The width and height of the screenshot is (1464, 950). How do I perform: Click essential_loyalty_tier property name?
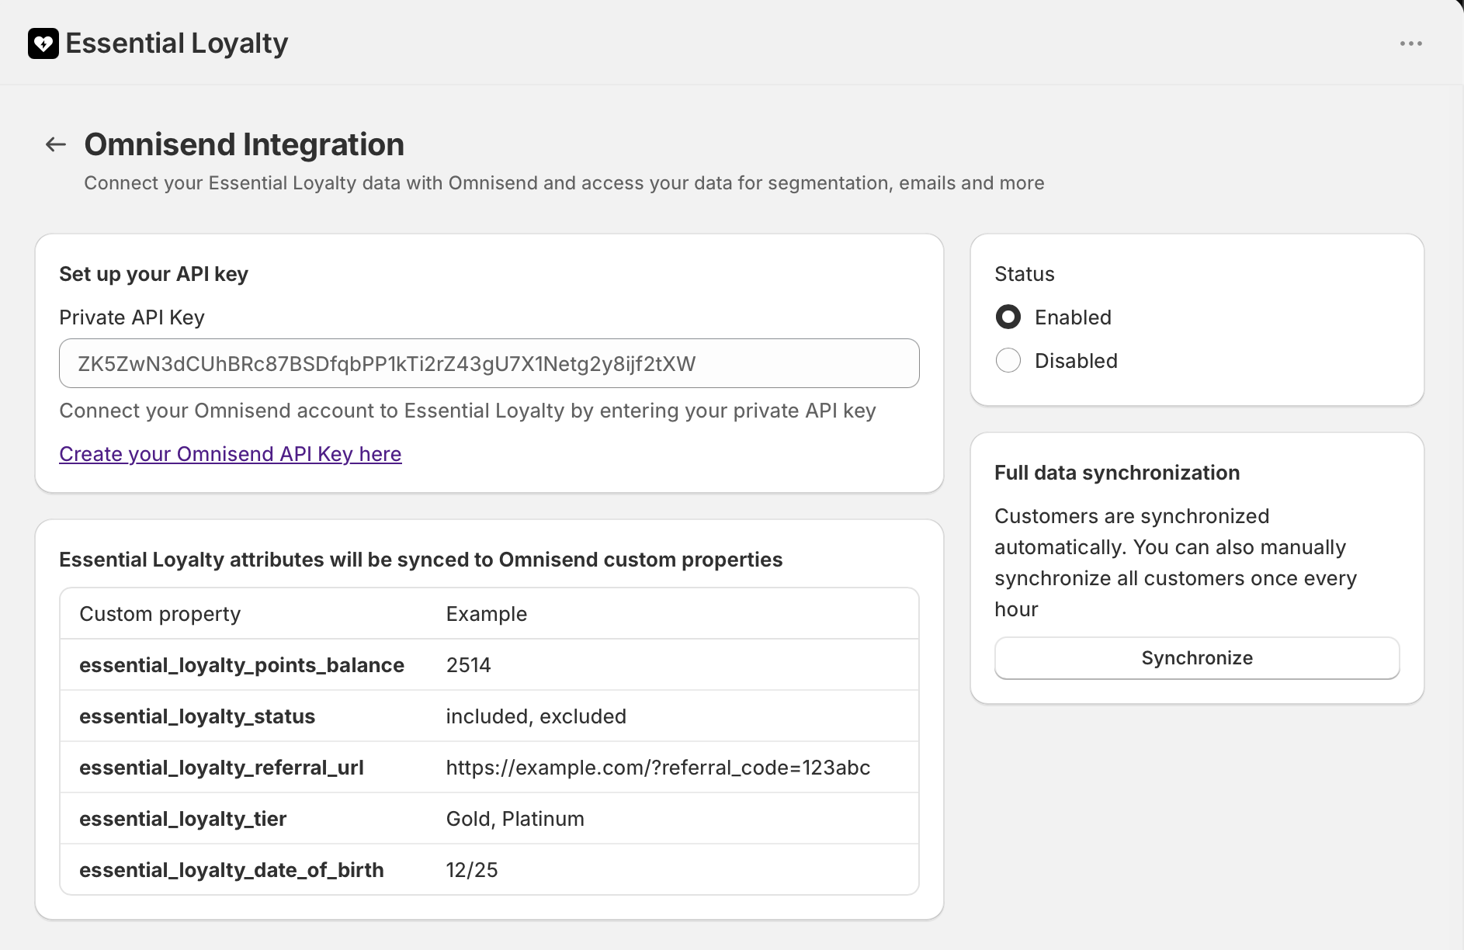[x=183, y=819]
